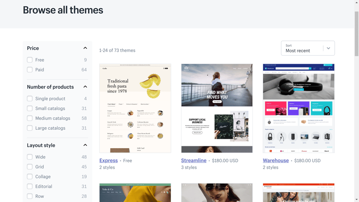Tick the Small catalogs checkbox
This screenshot has width=359, height=202.
(x=30, y=108)
